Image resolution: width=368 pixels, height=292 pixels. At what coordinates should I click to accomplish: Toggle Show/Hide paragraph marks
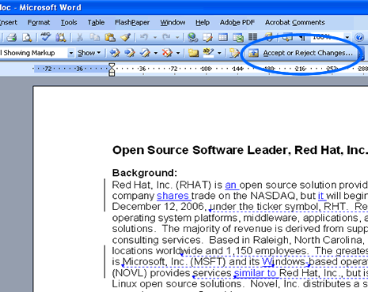[x=302, y=38]
